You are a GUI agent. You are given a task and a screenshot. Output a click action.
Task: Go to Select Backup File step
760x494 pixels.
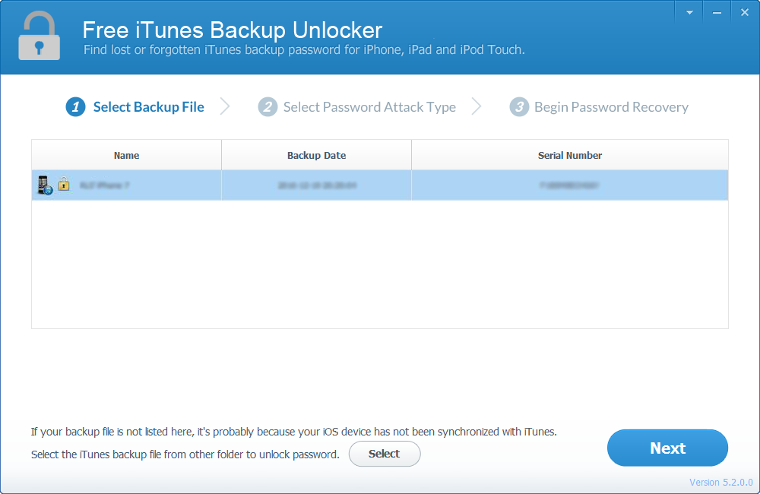tap(148, 107)
